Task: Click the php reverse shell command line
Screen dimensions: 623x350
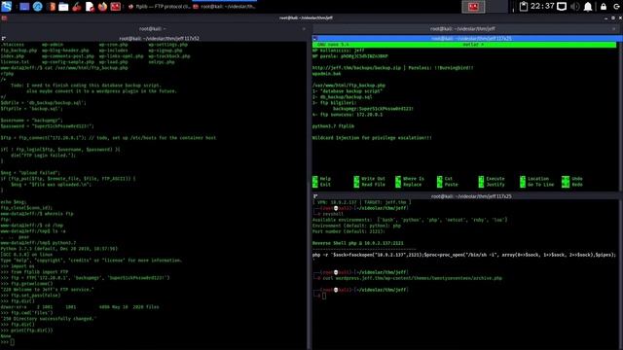Action: coord(464,255)
